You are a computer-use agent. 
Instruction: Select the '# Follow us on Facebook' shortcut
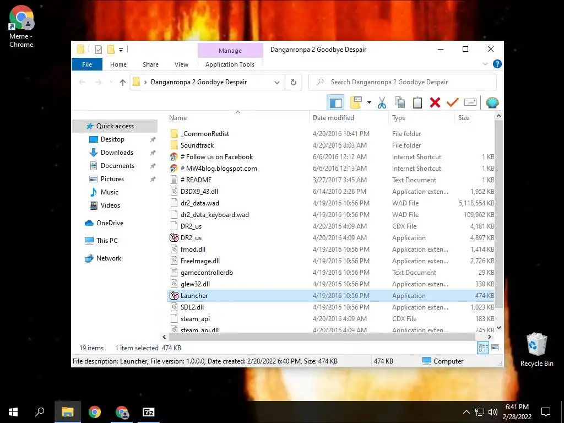331,157
